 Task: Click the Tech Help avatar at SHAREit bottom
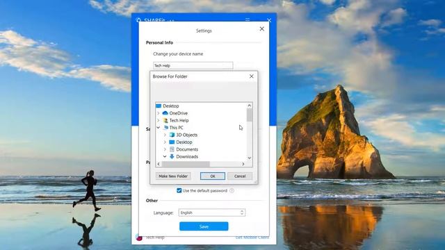tap(139, 237)
